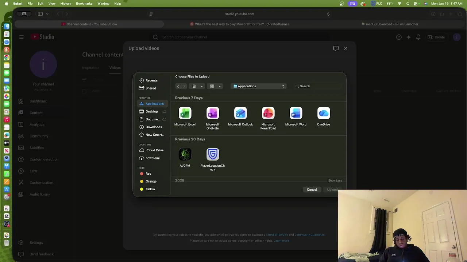The image size is (467, 262).
Task: Select AVGPM app icon
Action: (185, 154)
